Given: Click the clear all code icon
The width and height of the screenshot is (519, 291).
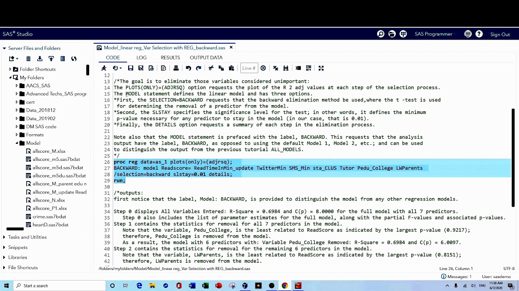Looking at the screenshot, I should (276, 68).
